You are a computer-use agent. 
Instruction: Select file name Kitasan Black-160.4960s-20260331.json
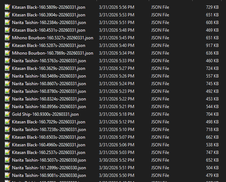[x=49, y=145]
